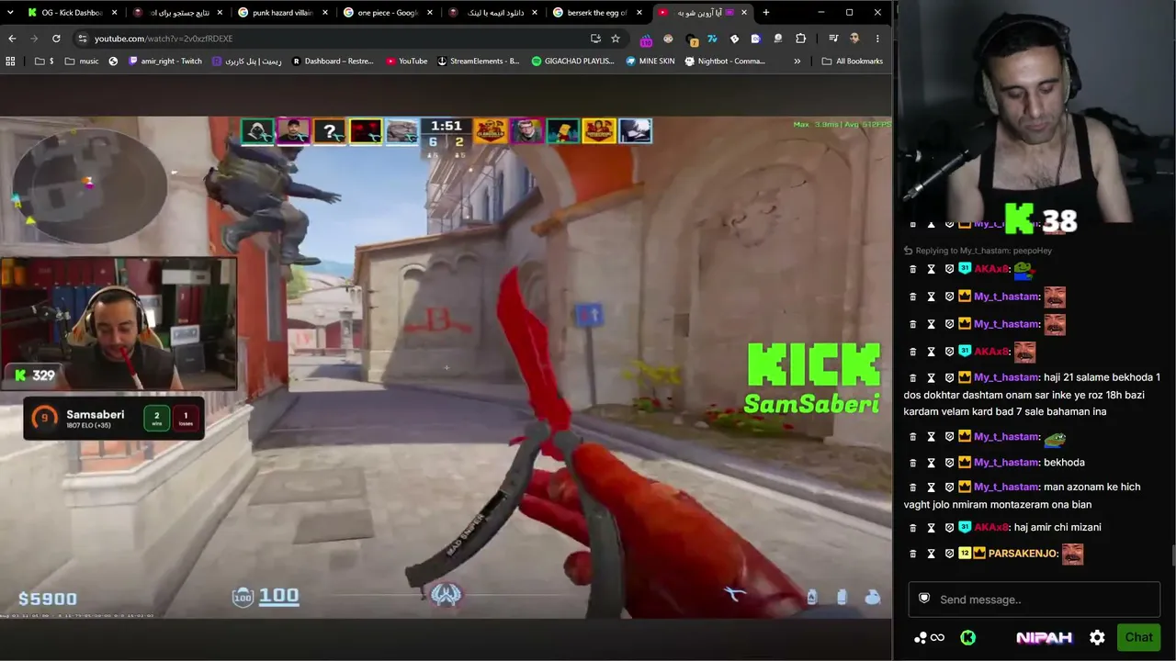Viewport: 1176px width, 661px height.
Task: Switch to the punk hazard villain tab
Action: (x=283, y=13)
